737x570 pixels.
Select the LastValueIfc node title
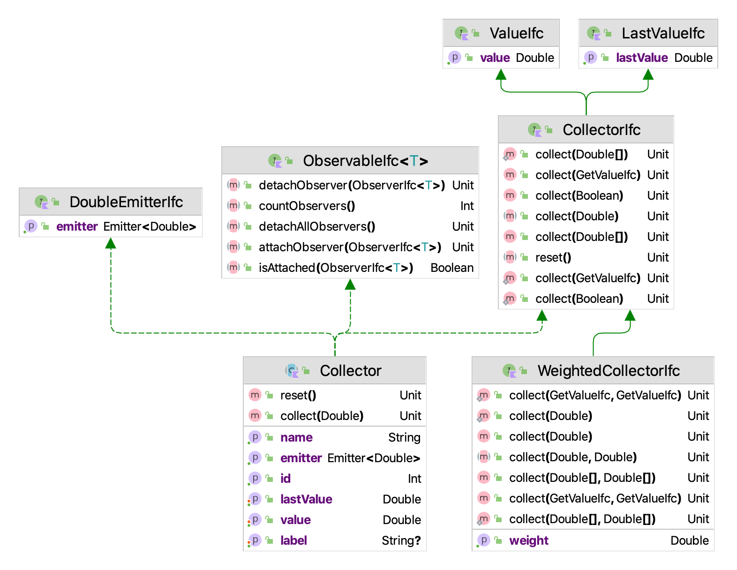pyautogui.click(x=663, y=33)
